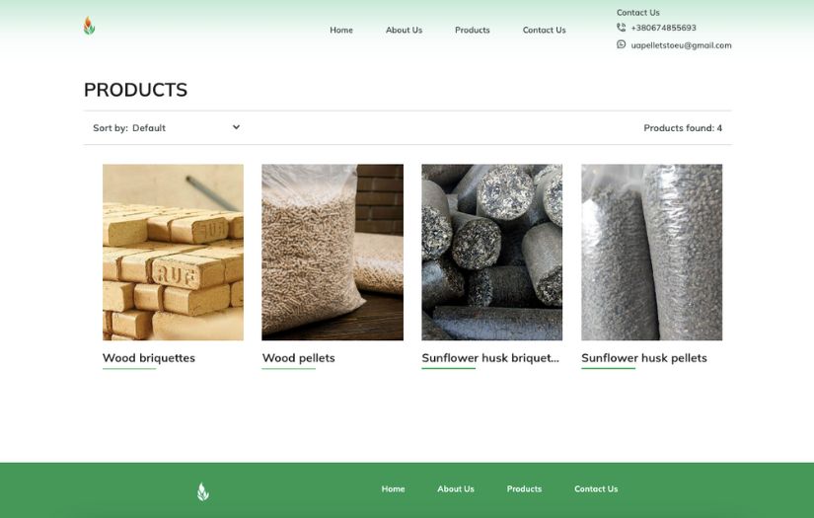Image resolution: width=814 pixels, height=518 pixels.
Task: Click the Wood briquettes product image
Action: tap(173, 253)
